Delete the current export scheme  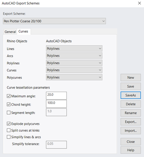coord(131,104)
